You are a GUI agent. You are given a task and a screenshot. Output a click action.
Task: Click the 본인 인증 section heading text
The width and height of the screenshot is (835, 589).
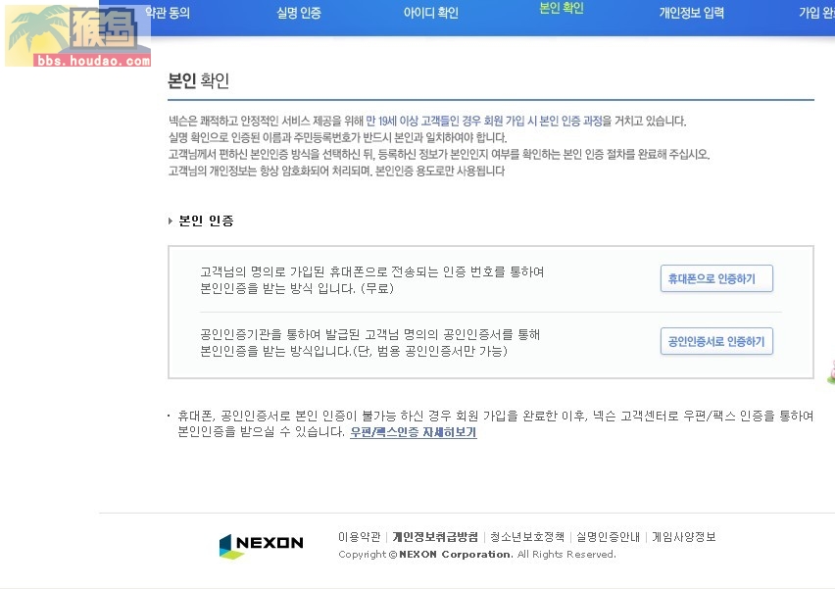[206, 221]
